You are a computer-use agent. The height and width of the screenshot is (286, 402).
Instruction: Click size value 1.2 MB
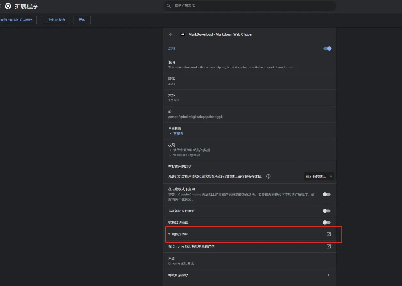[x=173, y=100]
